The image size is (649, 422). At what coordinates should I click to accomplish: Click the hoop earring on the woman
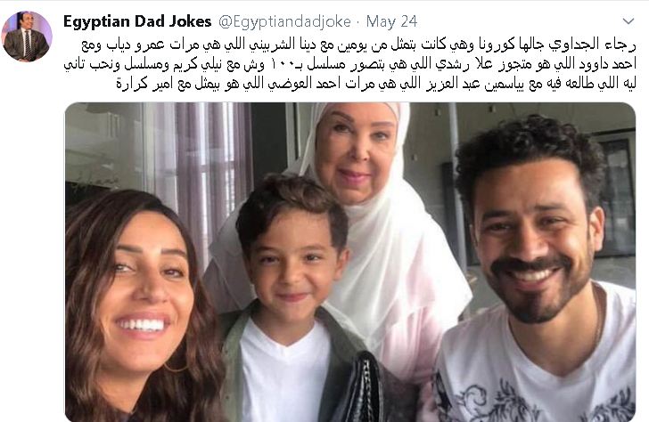pos(176,367)
